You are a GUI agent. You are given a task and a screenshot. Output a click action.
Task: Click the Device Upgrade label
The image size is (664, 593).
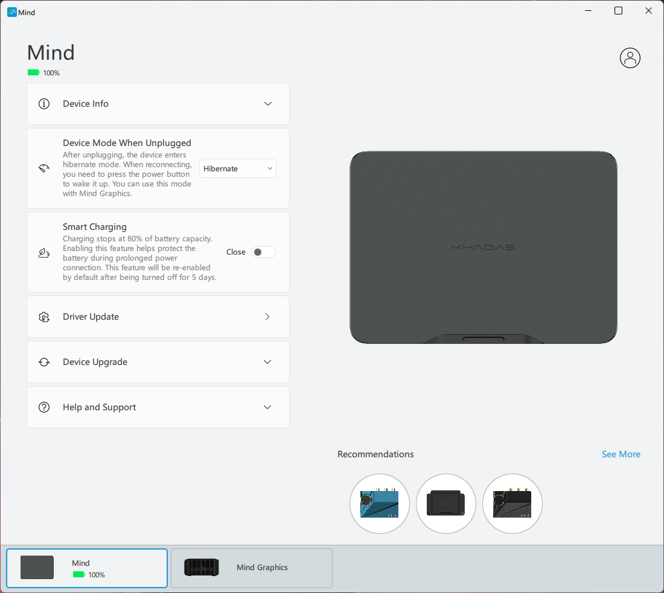tap(95, 362)
